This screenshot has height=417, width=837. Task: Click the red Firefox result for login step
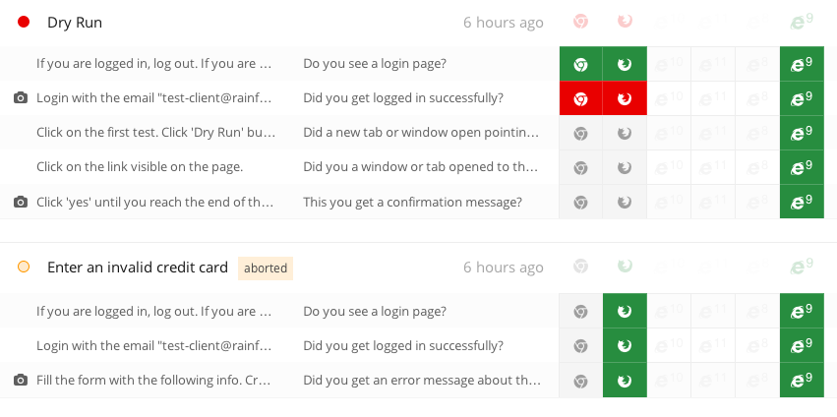click(625, 98)
